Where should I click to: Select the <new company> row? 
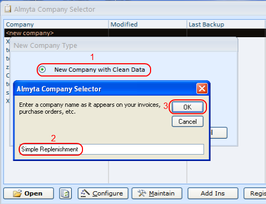[135, 33]
